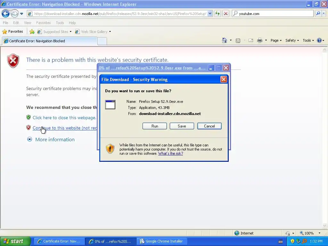This screenshot has height=246, width=328.
Task: Open recent pages dropdown beside Forward
Action: tap(21, 14)
